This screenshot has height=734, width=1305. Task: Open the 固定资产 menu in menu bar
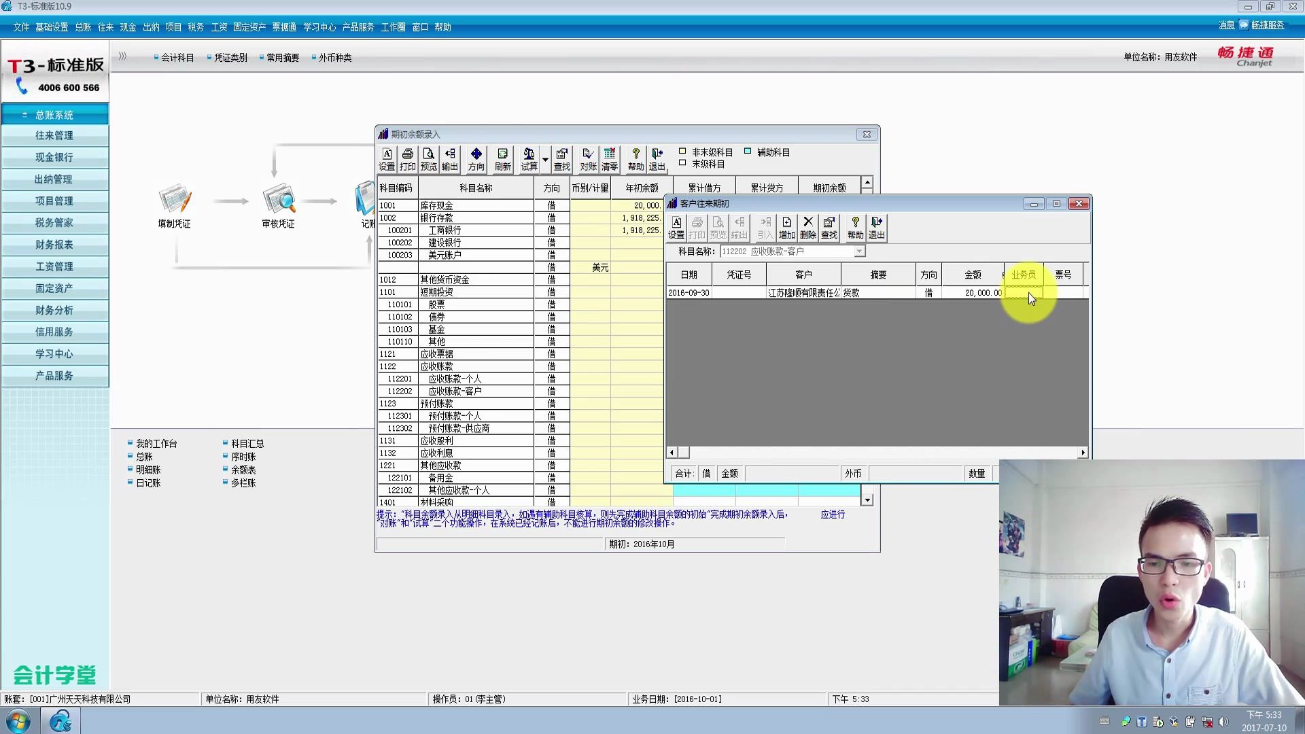click(x=249, y=27)
